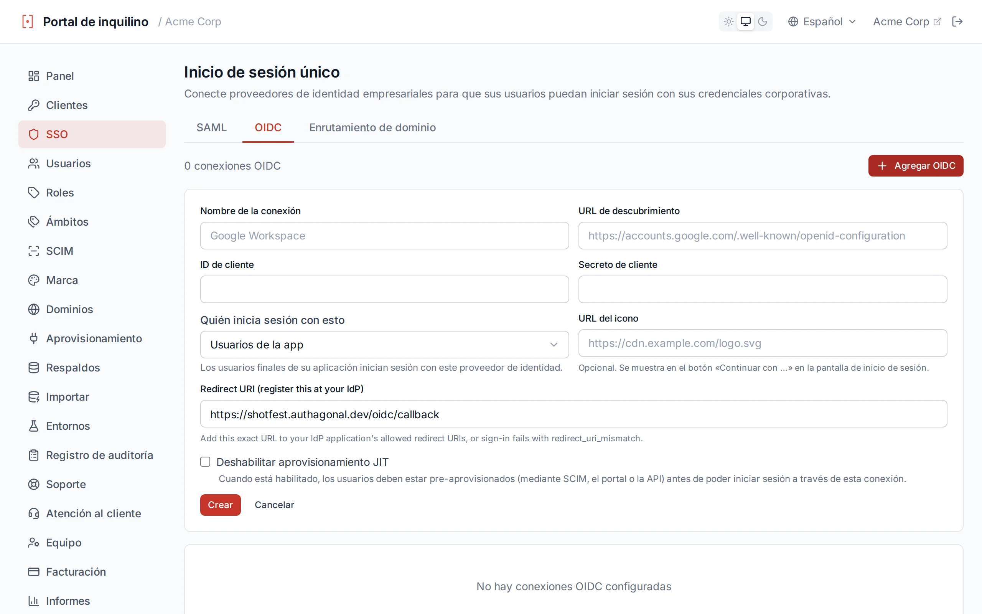This screenshot has width=982, height=614.
Task: Click the Importar database icon
Action: click(34, 397)
